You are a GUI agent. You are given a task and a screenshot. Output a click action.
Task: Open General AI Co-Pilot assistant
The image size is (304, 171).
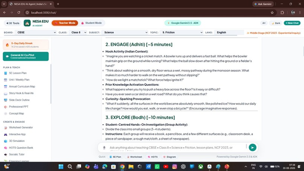pyautogui.click(x=26, y=56)
